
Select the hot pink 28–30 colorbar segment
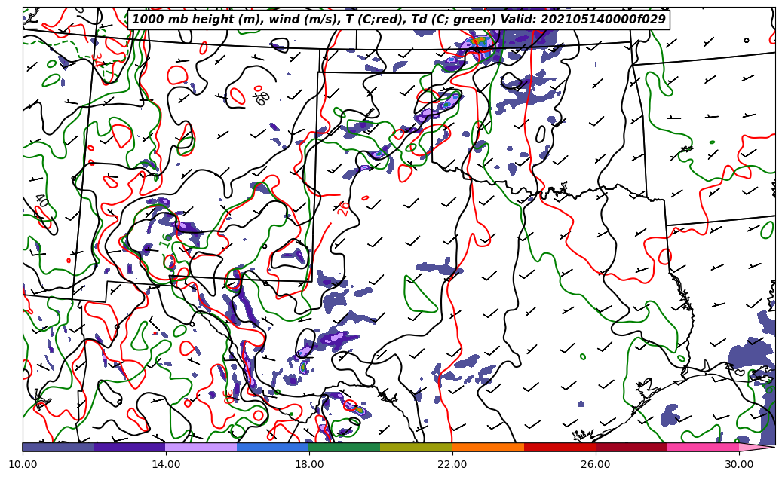[x=704, y=447]
